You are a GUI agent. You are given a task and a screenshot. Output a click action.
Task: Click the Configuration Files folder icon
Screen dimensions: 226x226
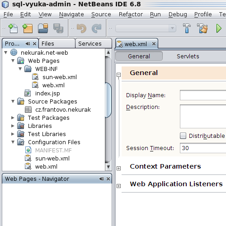click(x=21, y=142)
